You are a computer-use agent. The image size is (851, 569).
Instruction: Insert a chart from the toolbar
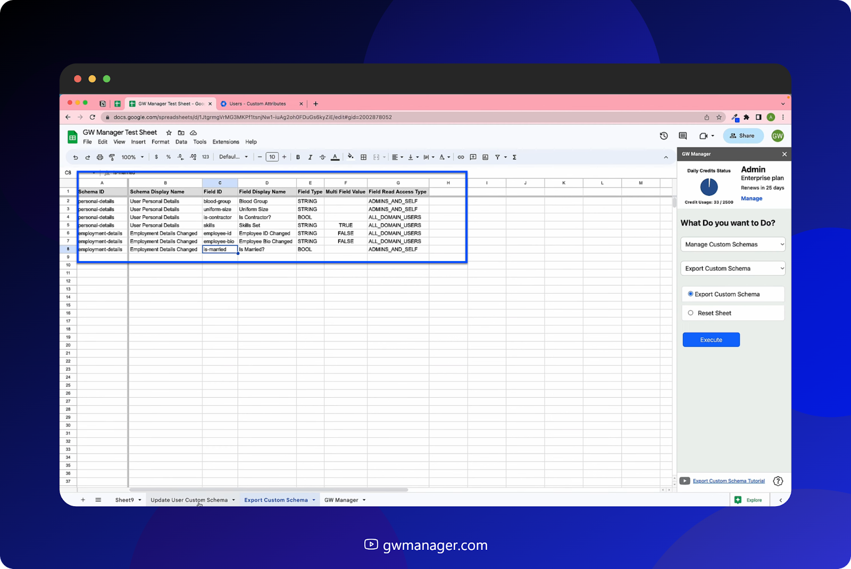click(x=485, y=157)
